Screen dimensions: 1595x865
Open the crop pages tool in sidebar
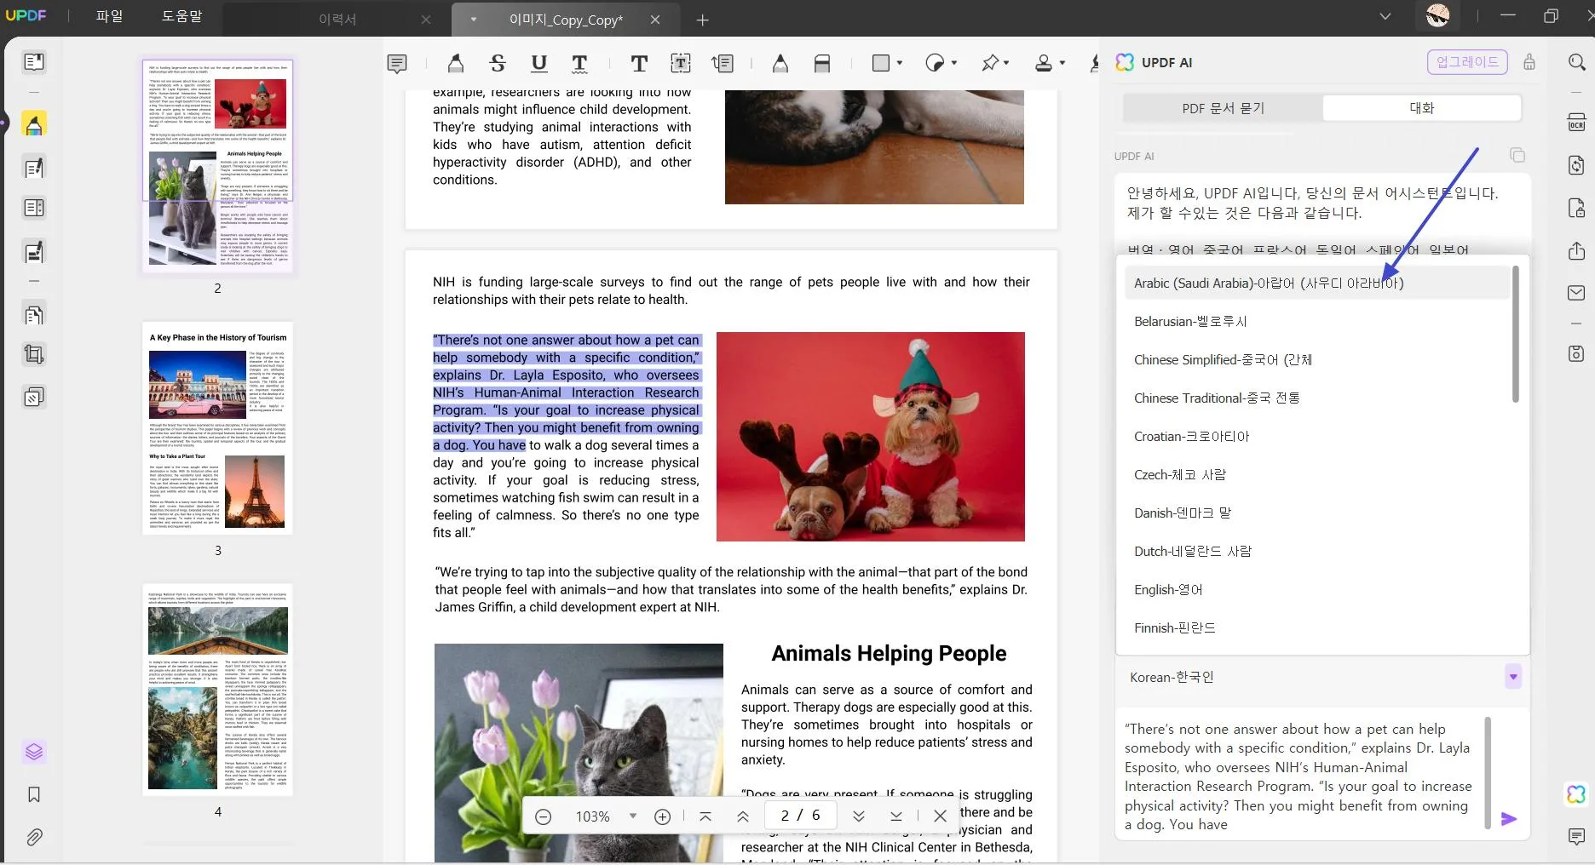(x=34, y=354)
